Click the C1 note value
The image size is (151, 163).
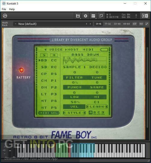(x=97, y=102)
